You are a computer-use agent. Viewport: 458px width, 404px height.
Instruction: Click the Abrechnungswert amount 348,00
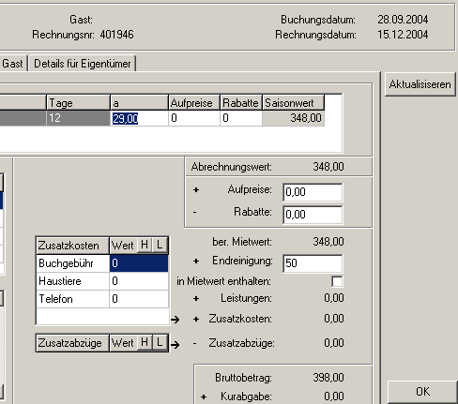click(x=328, y=167)
